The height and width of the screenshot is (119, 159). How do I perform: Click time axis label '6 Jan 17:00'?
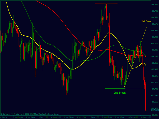[x=81, y=117]
